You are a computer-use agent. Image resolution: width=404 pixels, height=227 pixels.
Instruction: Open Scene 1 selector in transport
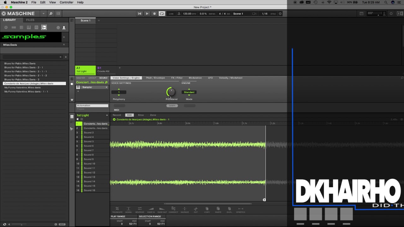coord(238,14)
